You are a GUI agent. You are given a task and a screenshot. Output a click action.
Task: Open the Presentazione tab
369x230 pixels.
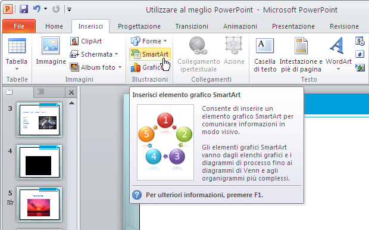tap(293, 26)
